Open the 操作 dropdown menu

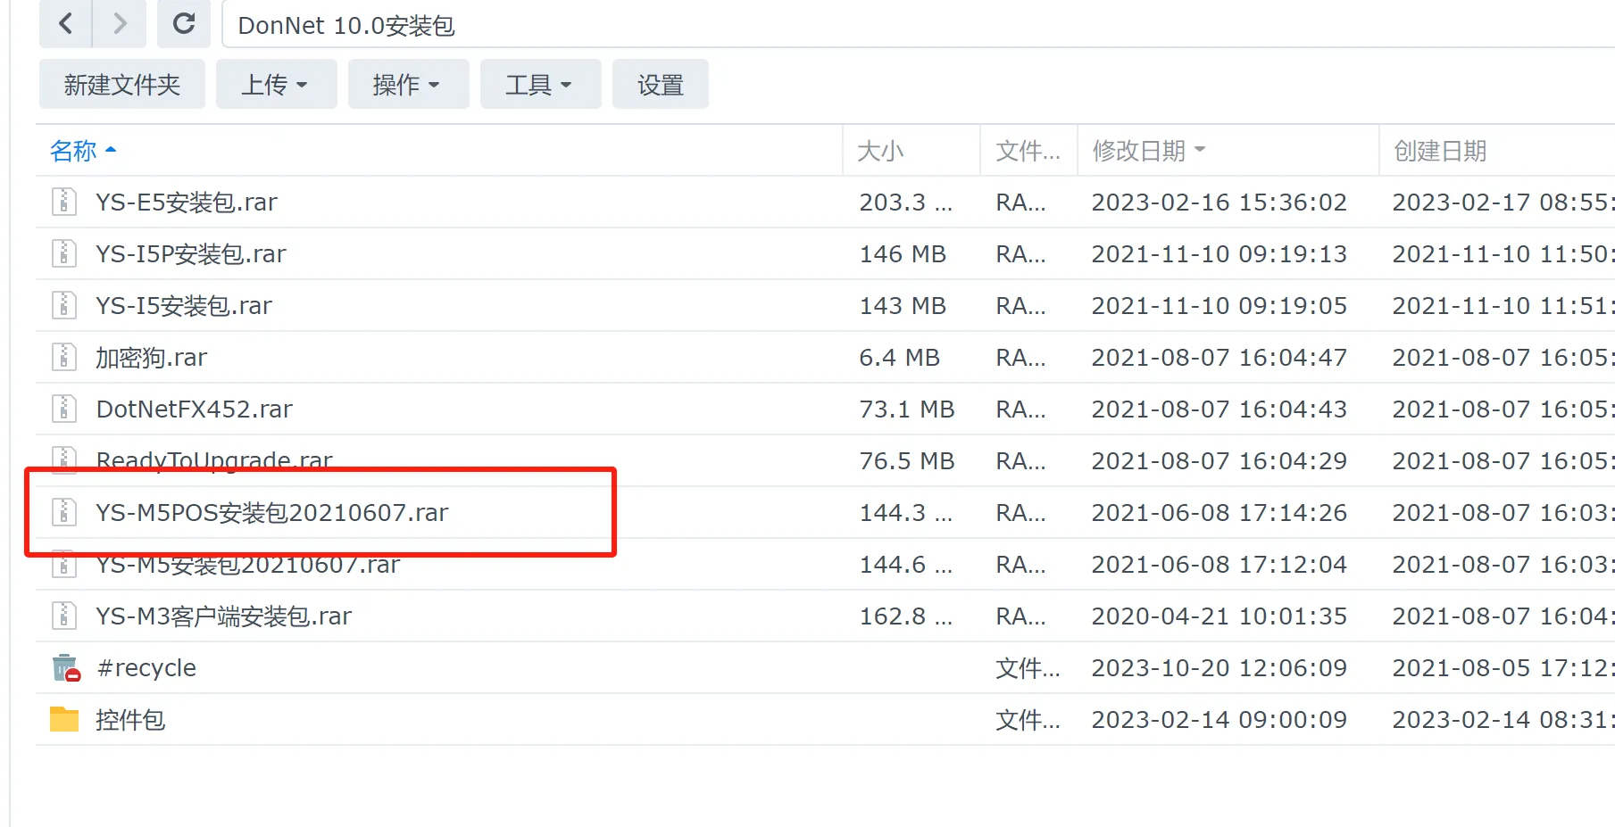click(408, 85)
